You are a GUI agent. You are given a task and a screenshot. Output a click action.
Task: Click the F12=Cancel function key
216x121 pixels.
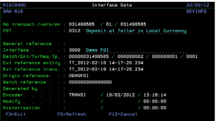point(123,114)
